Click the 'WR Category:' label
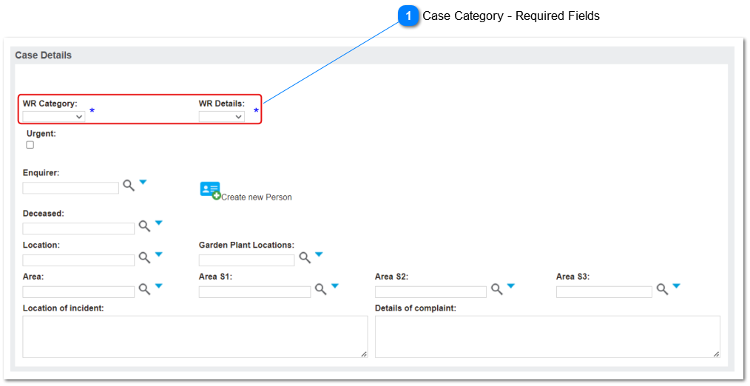 (x=50, y=104)
